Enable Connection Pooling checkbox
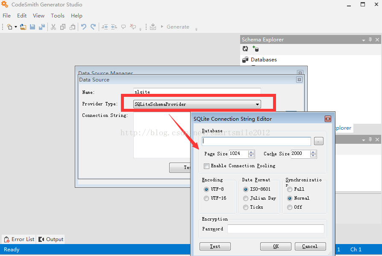 tap(206, 166)
